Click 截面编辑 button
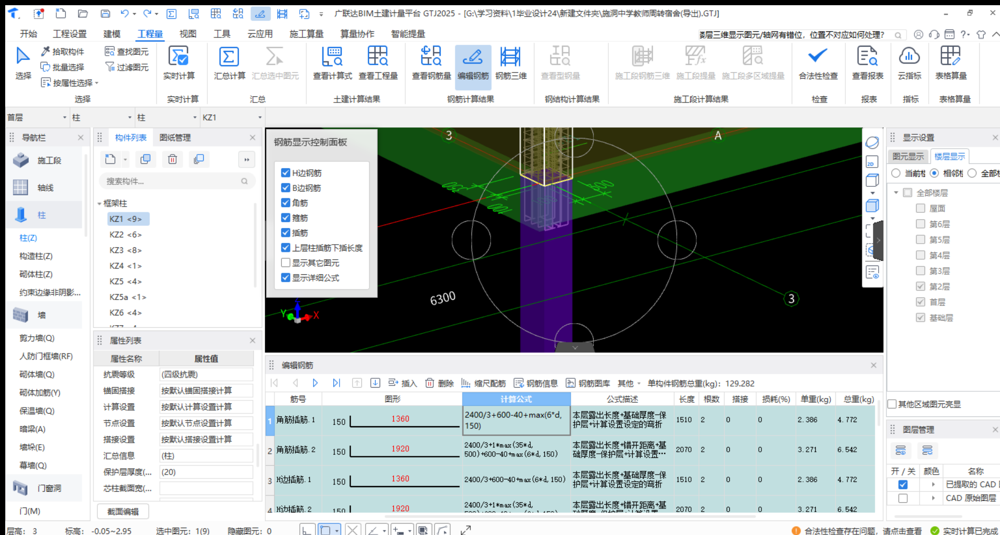Screen dimensions: 1000x535 123,512
